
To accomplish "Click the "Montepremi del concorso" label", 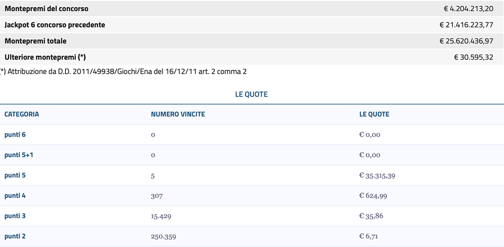I will 47,8.
